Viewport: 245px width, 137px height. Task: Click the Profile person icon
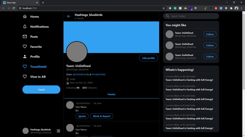click(x=25, y=57)
